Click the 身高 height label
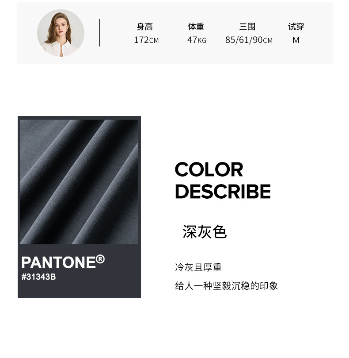The image size is (349, 358). [145, 27]
